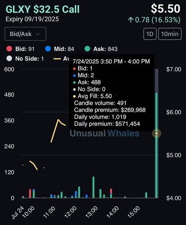Click the red bar near 10:00
186x225 pixels.
(30, 193)
